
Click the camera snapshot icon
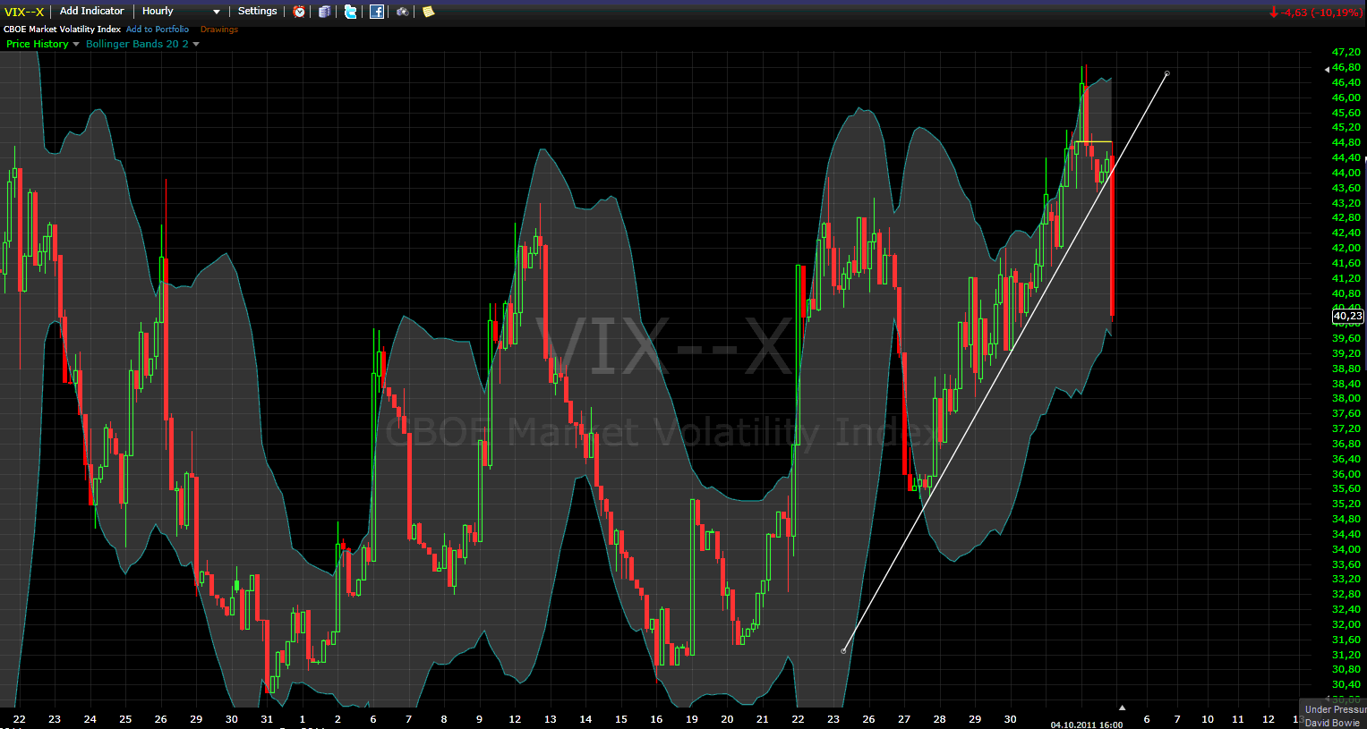[403, 12]
